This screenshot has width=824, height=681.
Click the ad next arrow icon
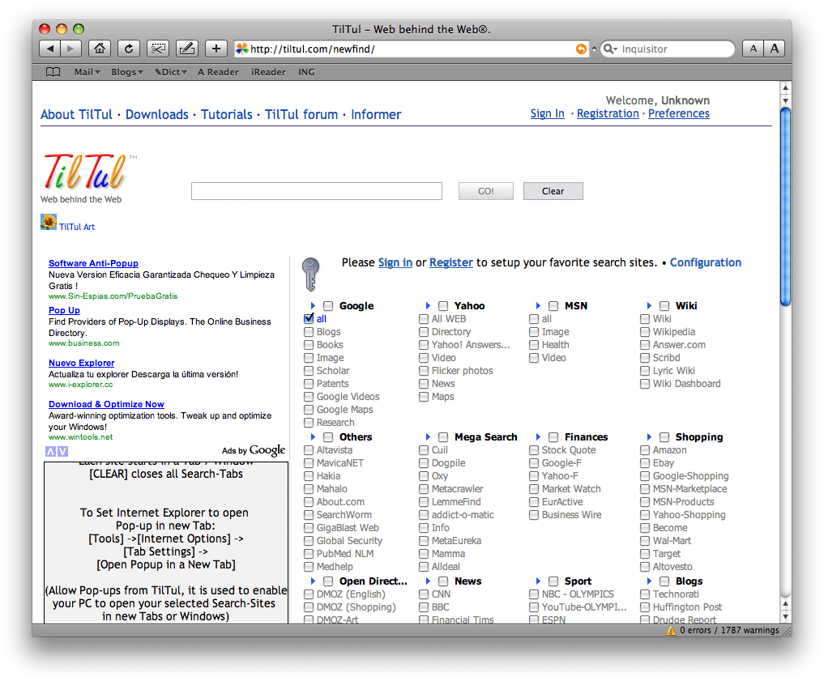tap(62, 452)
